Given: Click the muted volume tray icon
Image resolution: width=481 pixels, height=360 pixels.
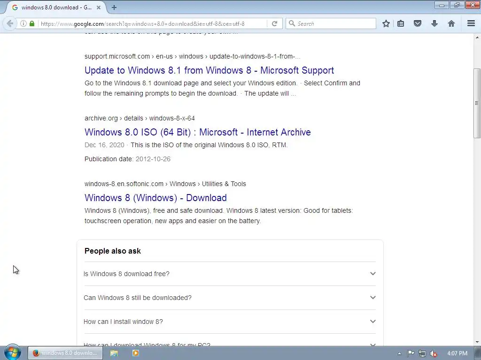Looking at the screenshot, I should tap(434, 353).
